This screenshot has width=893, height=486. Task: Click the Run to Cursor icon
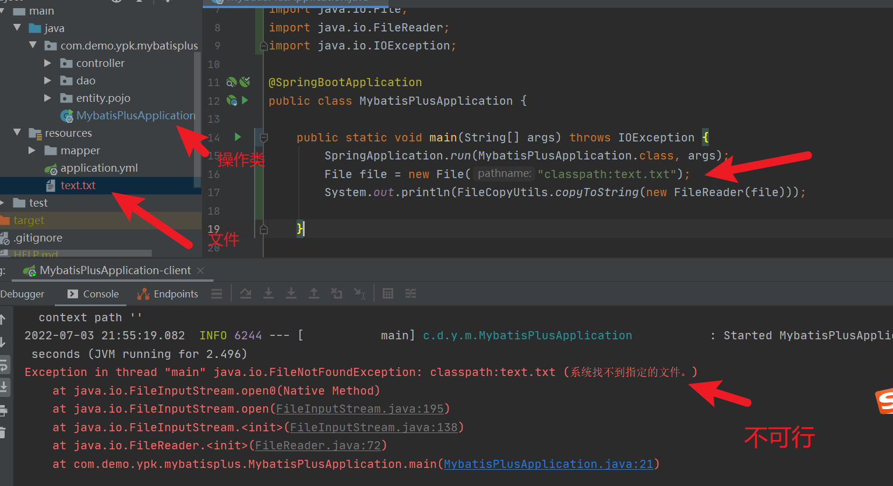[360, 294]
